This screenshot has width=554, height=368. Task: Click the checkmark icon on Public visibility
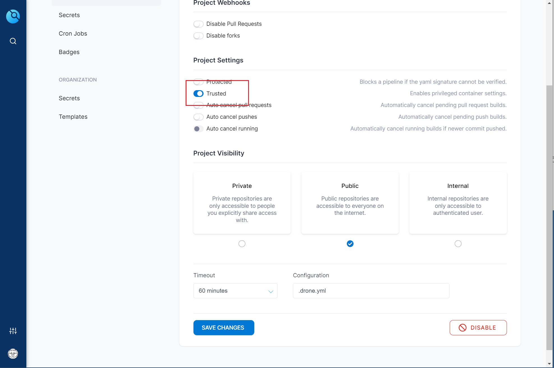click(350, 244)
